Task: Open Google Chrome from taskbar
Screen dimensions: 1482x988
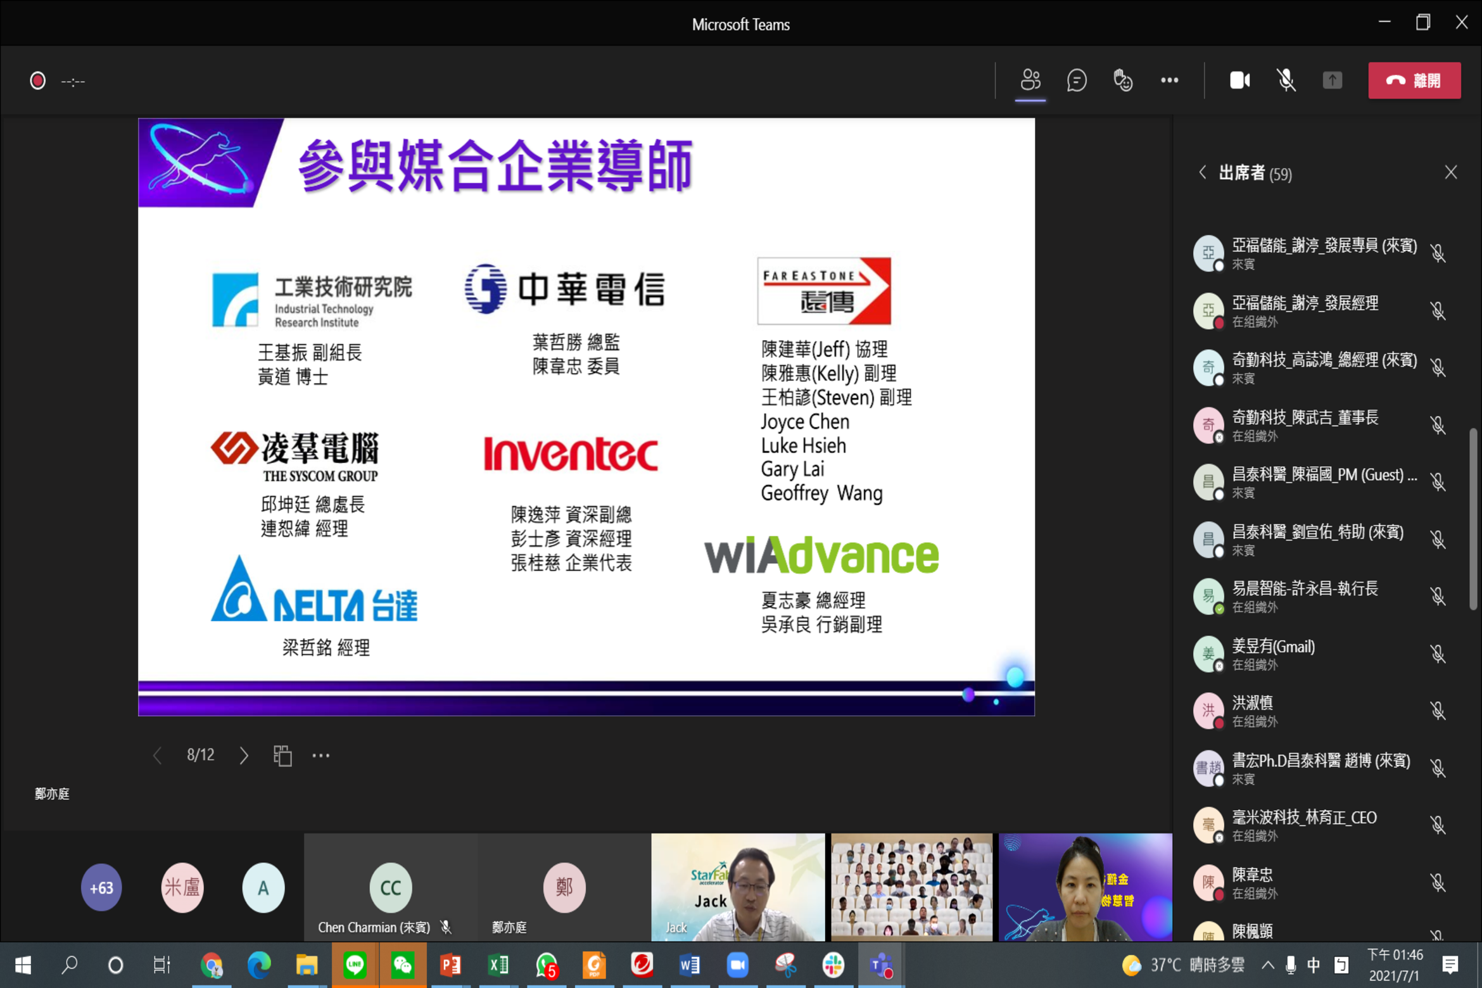Action: 212,965
